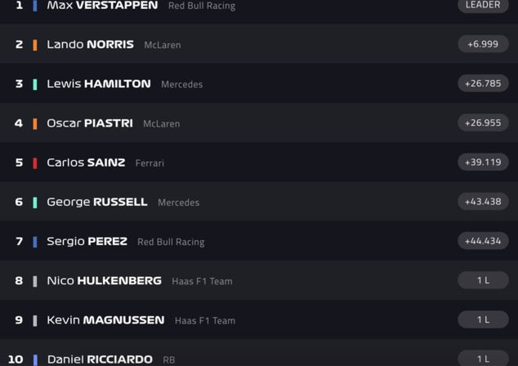The height and width of the screenshot is (366, 518).
Task: Click the +39.119 gap badge
Action: pos(483,163)
